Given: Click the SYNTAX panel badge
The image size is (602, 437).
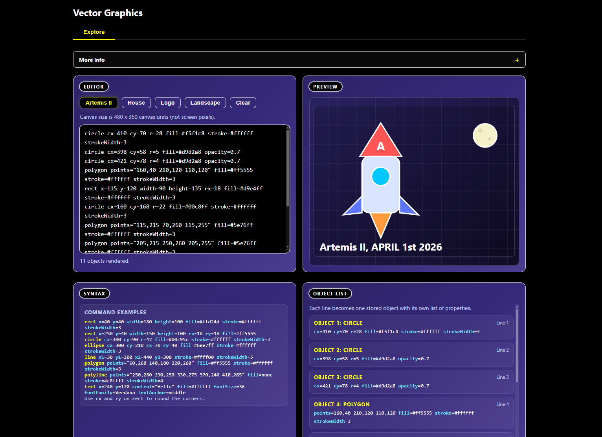Looking at the screenshot, I should point(94,293).
